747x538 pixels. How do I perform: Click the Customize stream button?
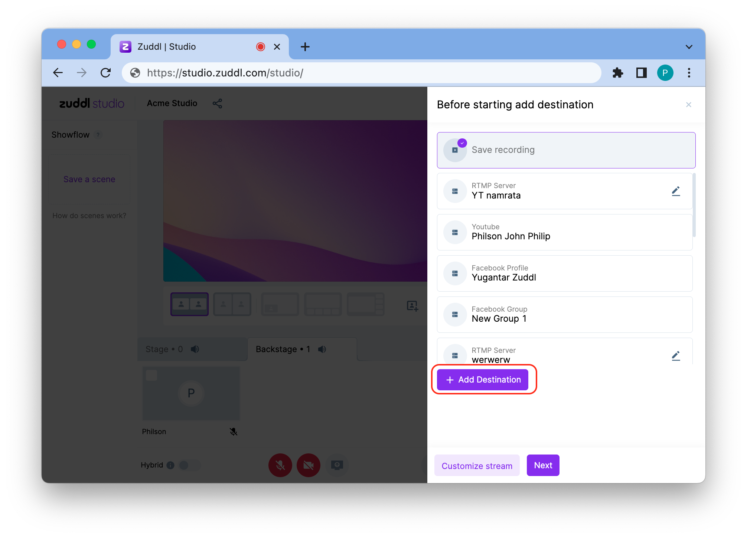(477, 466)
